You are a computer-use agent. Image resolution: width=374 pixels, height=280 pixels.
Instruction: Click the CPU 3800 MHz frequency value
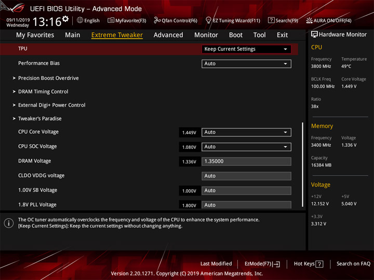click(321, 66)
